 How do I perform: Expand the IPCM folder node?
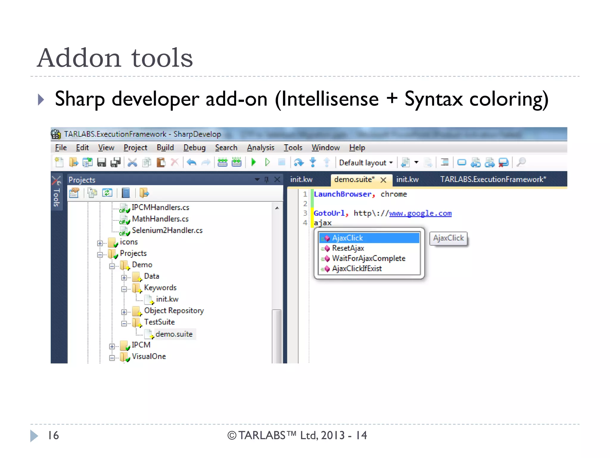(112, 346)
